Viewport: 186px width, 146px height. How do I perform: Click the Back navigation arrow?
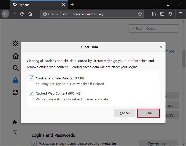coord(5,14)
